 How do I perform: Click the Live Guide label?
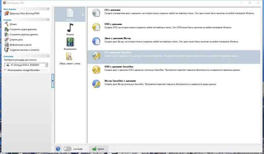(78, 149)
